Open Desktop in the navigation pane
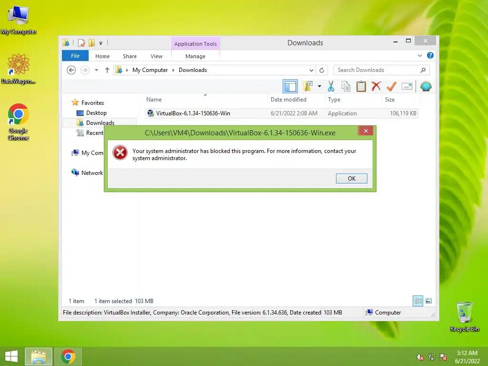488x366 pixels. point(96,112)
